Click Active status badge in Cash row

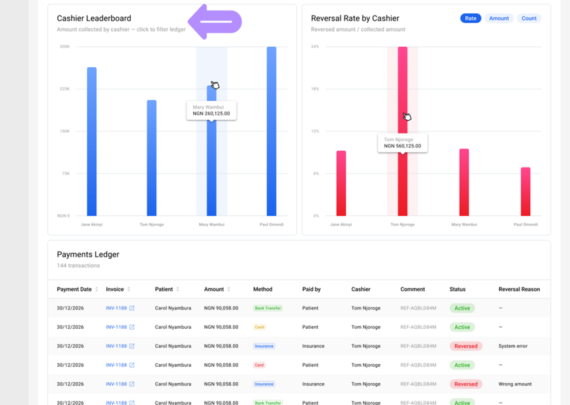tap(462, 327)
